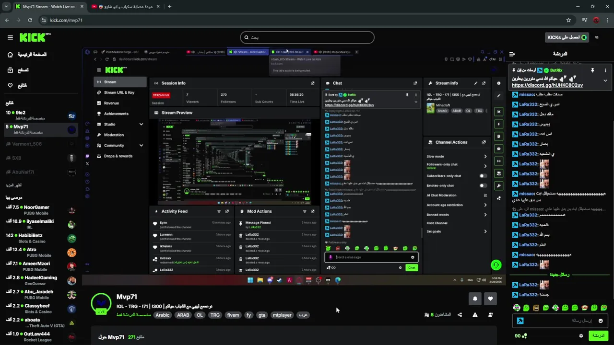The width and height of the screenshot is (614, 345).
Task: Expand Community submenu in streamed dashboard
Action: [x=141, y=145]
